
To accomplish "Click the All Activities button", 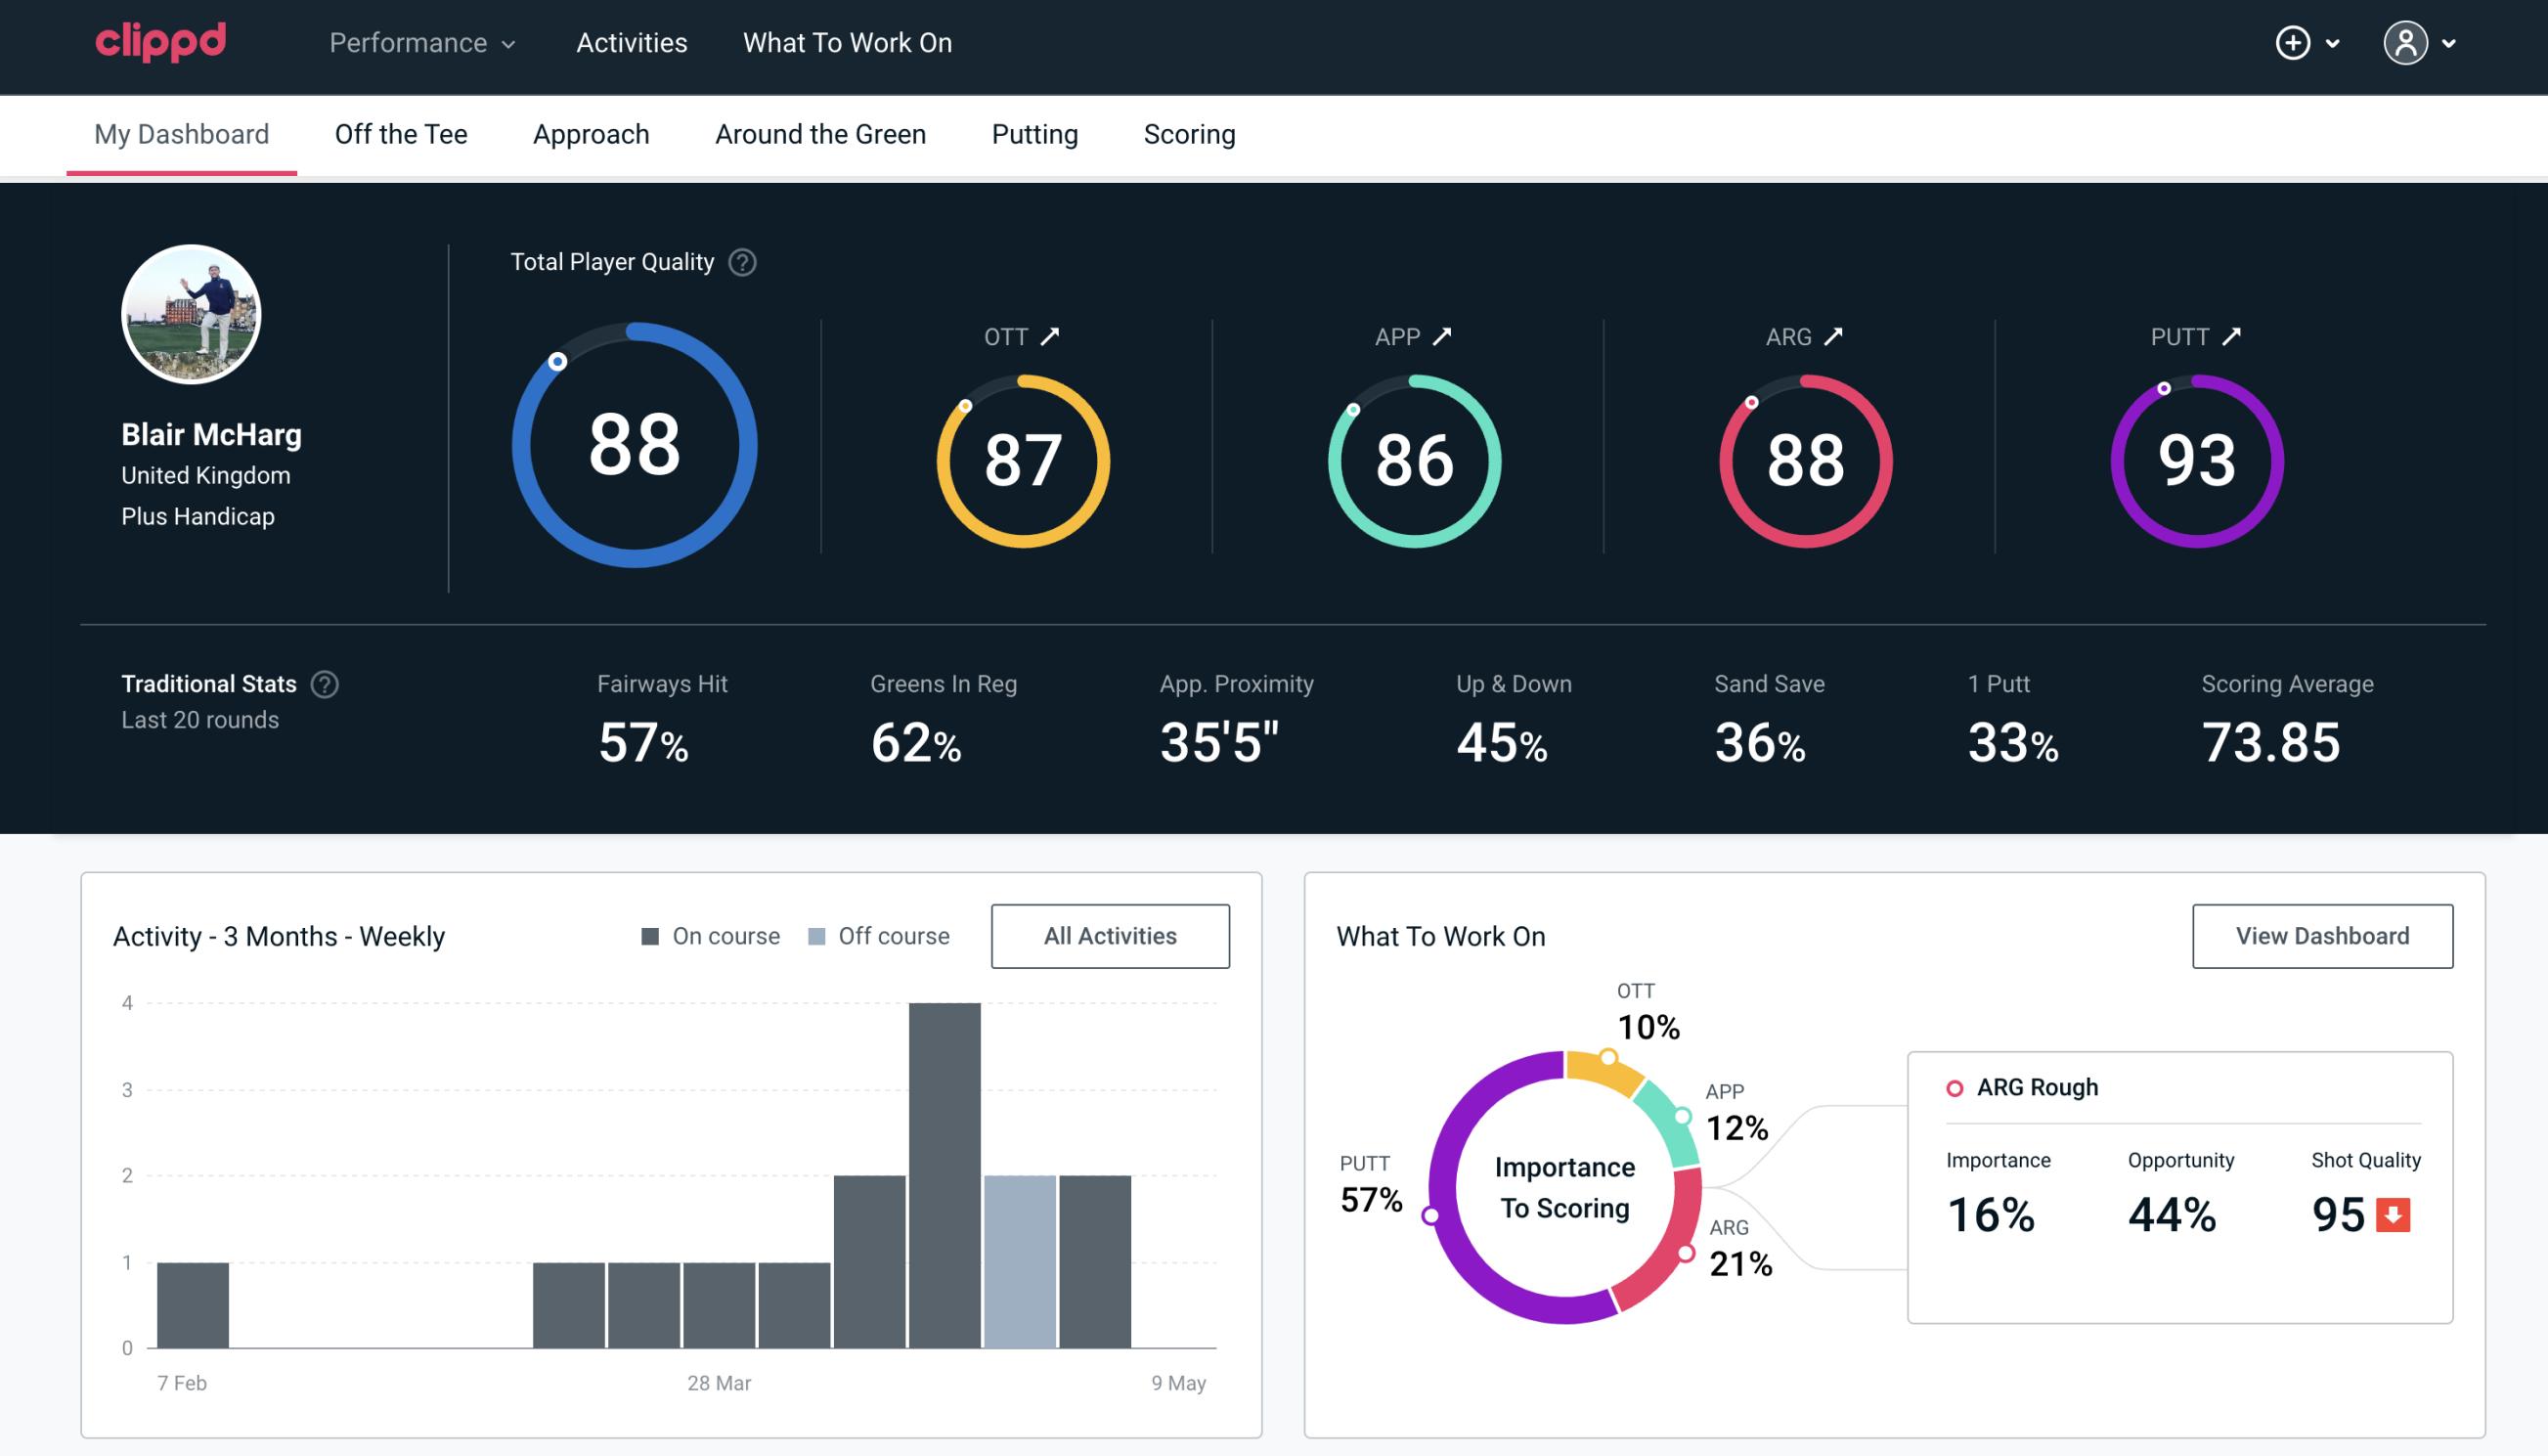I will click(1110, 935).
